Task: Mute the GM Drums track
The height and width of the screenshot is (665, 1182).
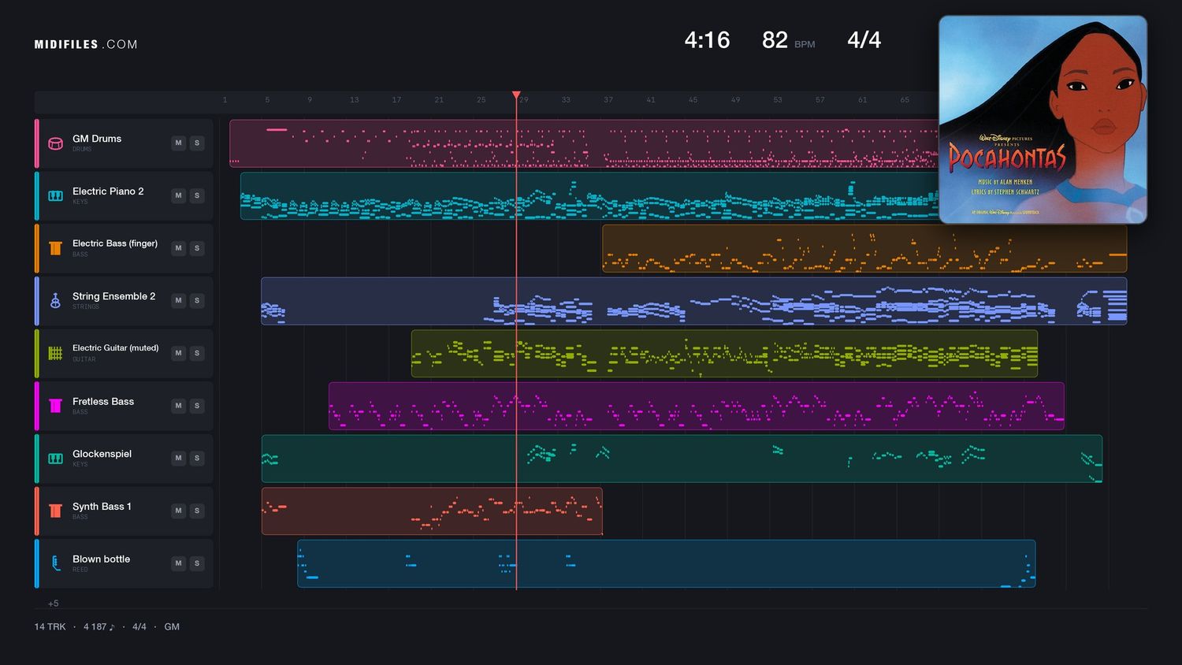Action: click(178, 143)
